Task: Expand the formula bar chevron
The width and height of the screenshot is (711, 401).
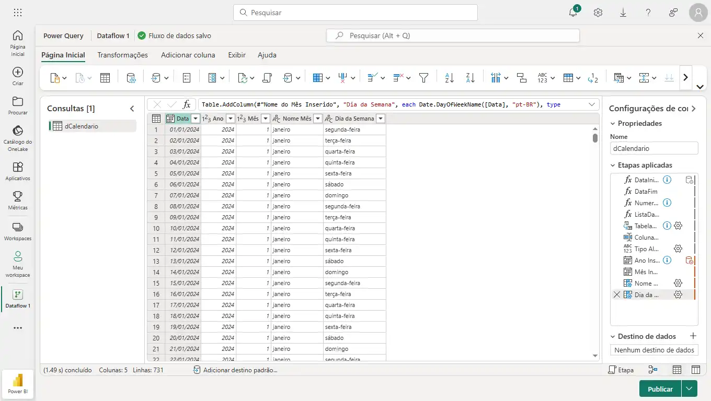Action: [x=592, y=104]
